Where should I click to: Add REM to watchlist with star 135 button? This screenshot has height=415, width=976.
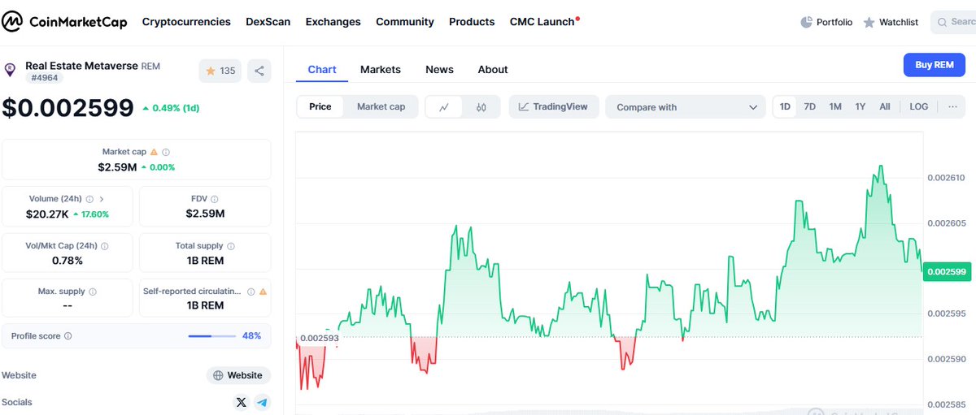[220, 71]
